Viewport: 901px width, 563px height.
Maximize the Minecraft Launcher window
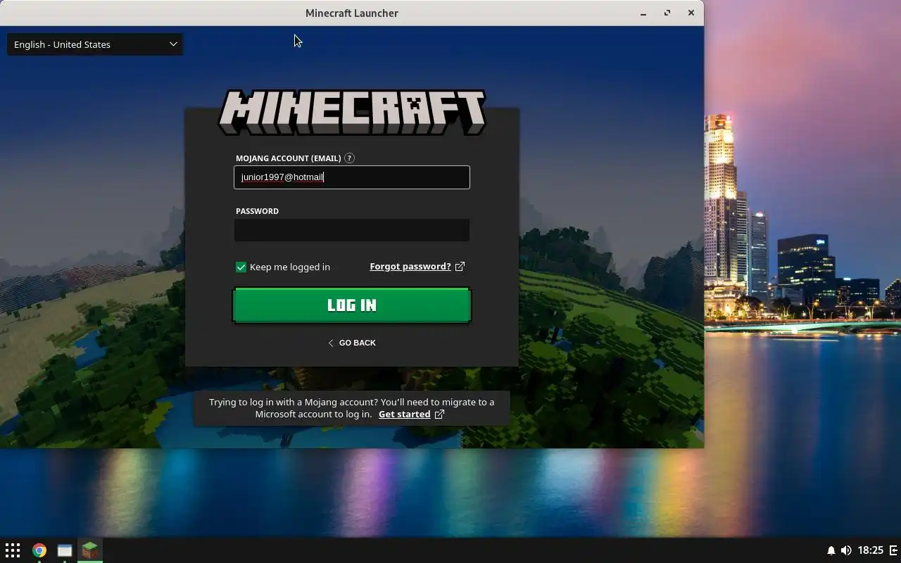(667, 13)
